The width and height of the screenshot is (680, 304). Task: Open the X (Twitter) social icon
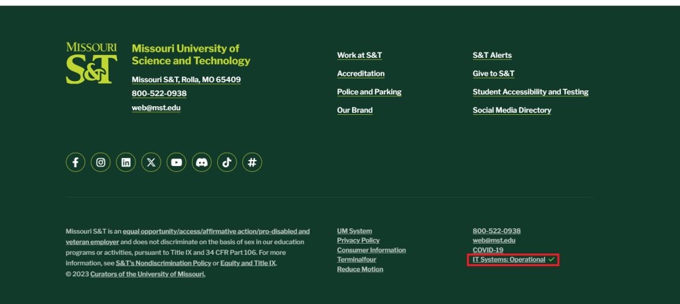coord(151,162)
